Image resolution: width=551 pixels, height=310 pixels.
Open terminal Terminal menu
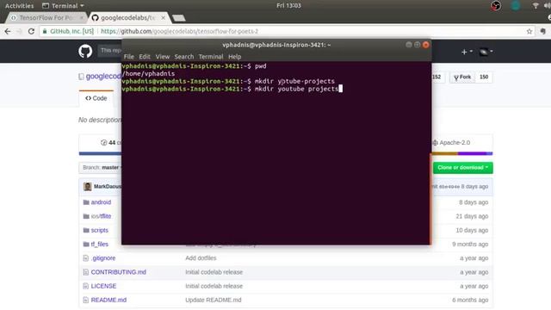point(210,57)
